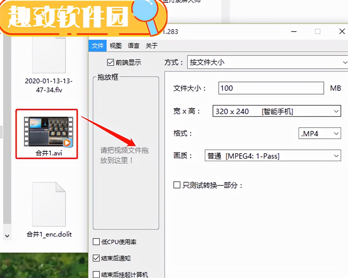
Task: Open the 文件 menu
Action: (x=97, y=46)
